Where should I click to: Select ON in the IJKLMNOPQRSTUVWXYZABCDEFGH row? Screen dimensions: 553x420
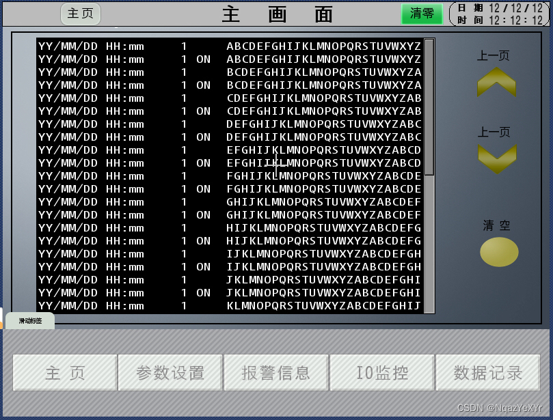point(204,267)
